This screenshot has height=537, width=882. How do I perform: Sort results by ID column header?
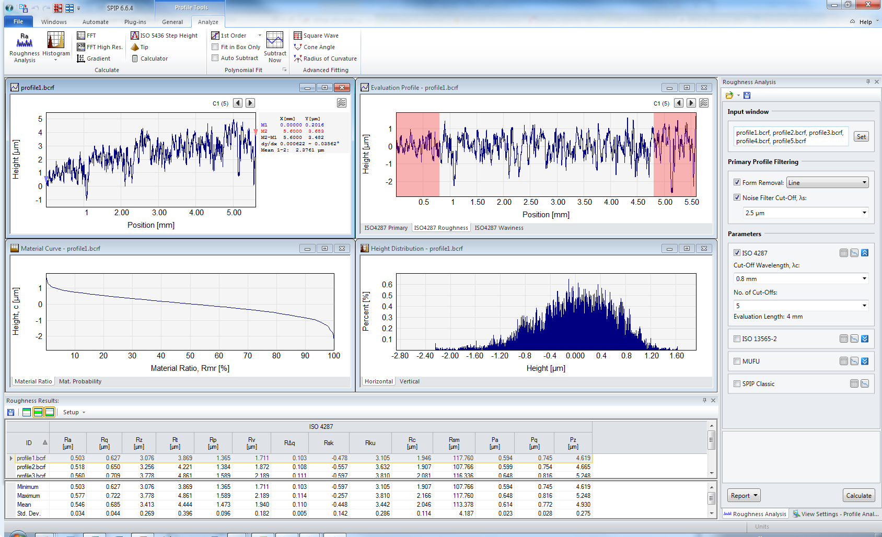click(x=29, y=443)
